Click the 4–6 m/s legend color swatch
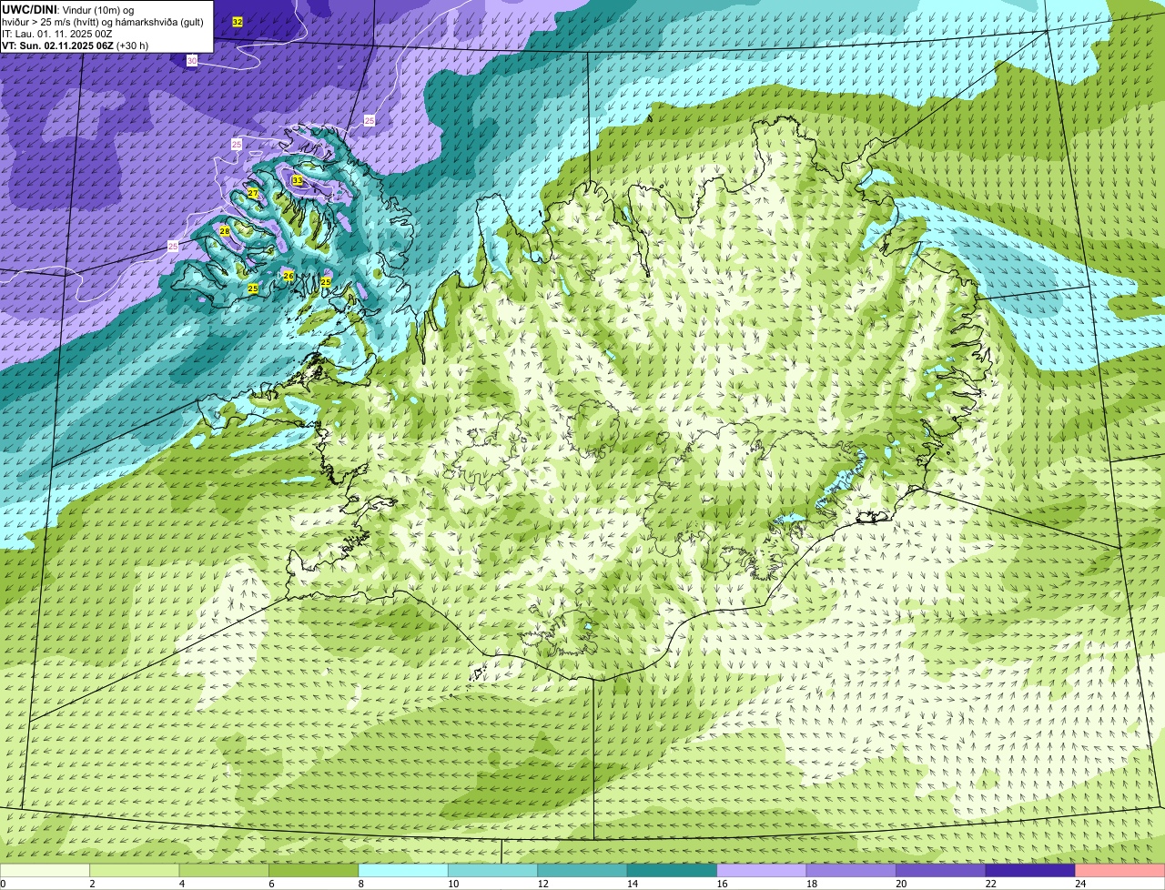The width and height of the screenshot is (1165, 890). pos(224,870)
